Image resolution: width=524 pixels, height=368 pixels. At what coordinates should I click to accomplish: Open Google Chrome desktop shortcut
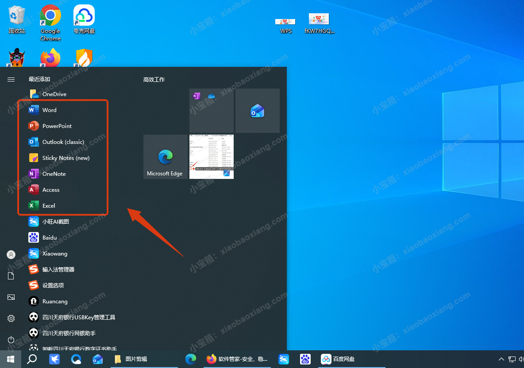[50, 22]
